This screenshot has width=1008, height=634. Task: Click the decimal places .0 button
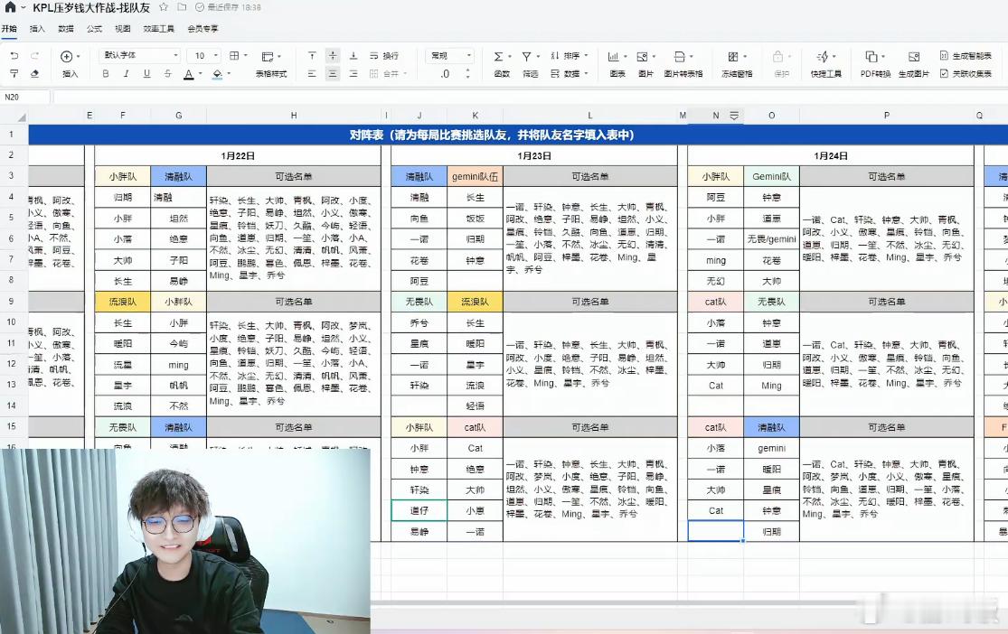445,74
